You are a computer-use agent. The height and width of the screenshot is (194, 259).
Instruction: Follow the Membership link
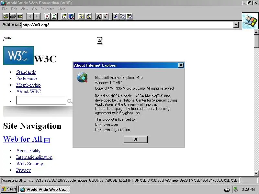(x=28, y=85)
